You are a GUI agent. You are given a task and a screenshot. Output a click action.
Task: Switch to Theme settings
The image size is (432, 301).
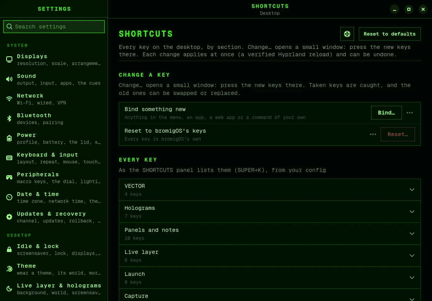[54, 269]
